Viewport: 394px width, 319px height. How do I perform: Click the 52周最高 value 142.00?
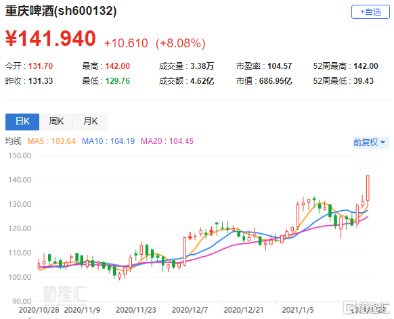(366, 66)
